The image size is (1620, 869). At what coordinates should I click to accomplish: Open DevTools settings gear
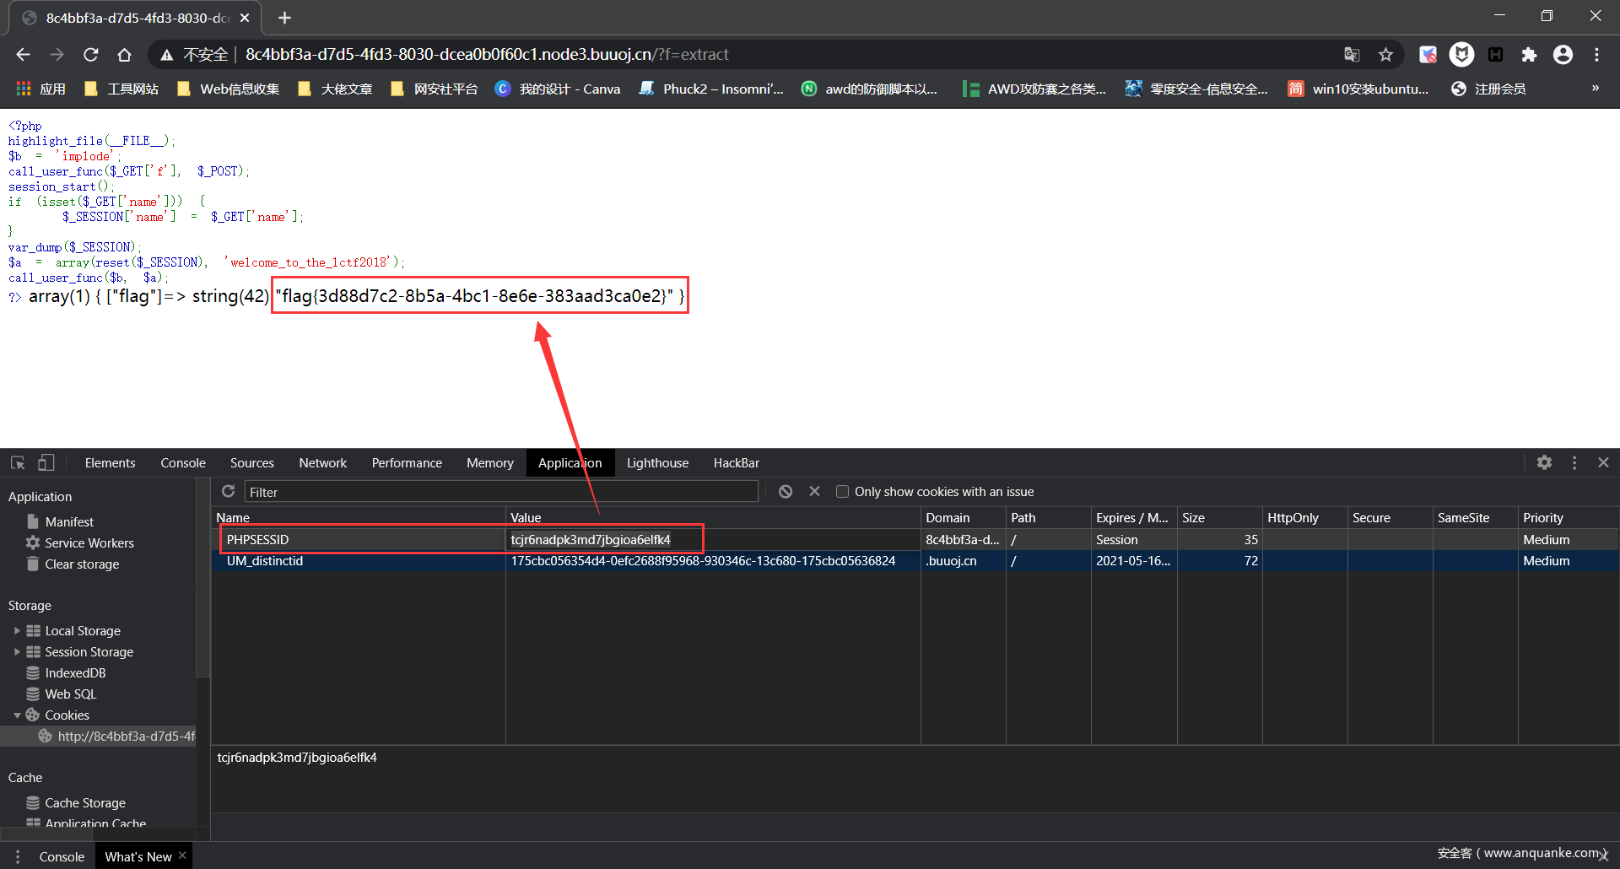tap(1544, 462)
